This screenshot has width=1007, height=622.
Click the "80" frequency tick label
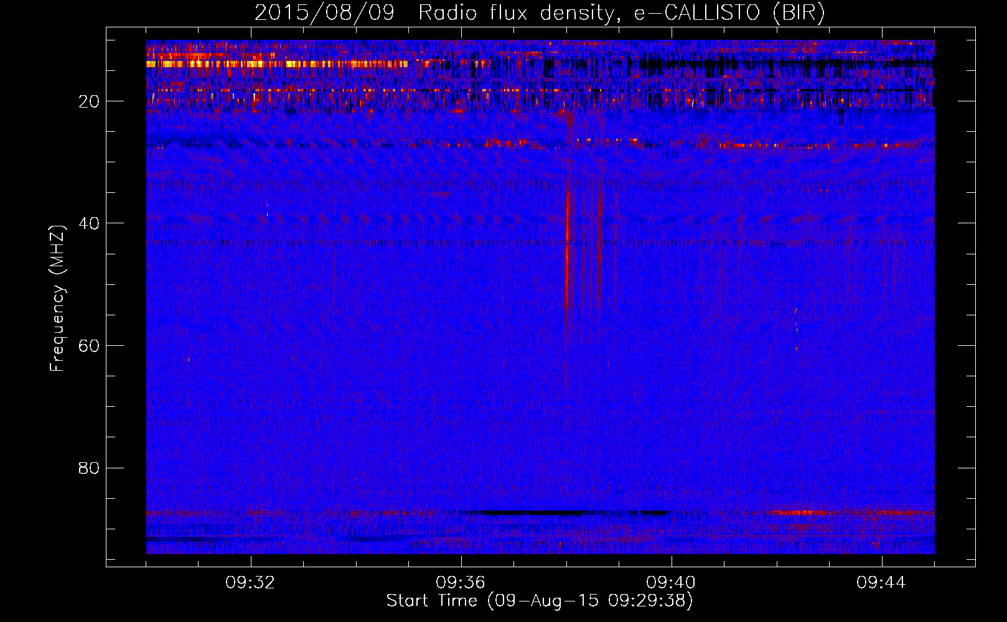point(90,468)
